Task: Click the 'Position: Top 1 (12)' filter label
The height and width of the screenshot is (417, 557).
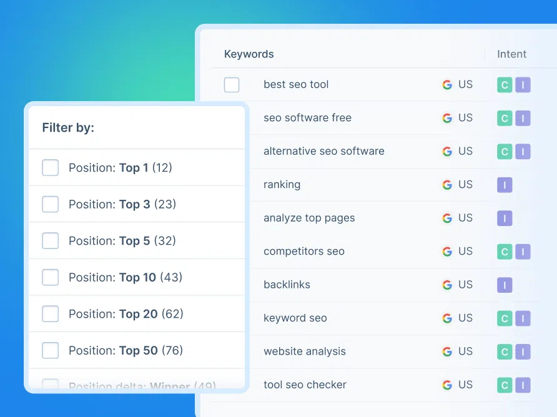Action: point(121,168)
